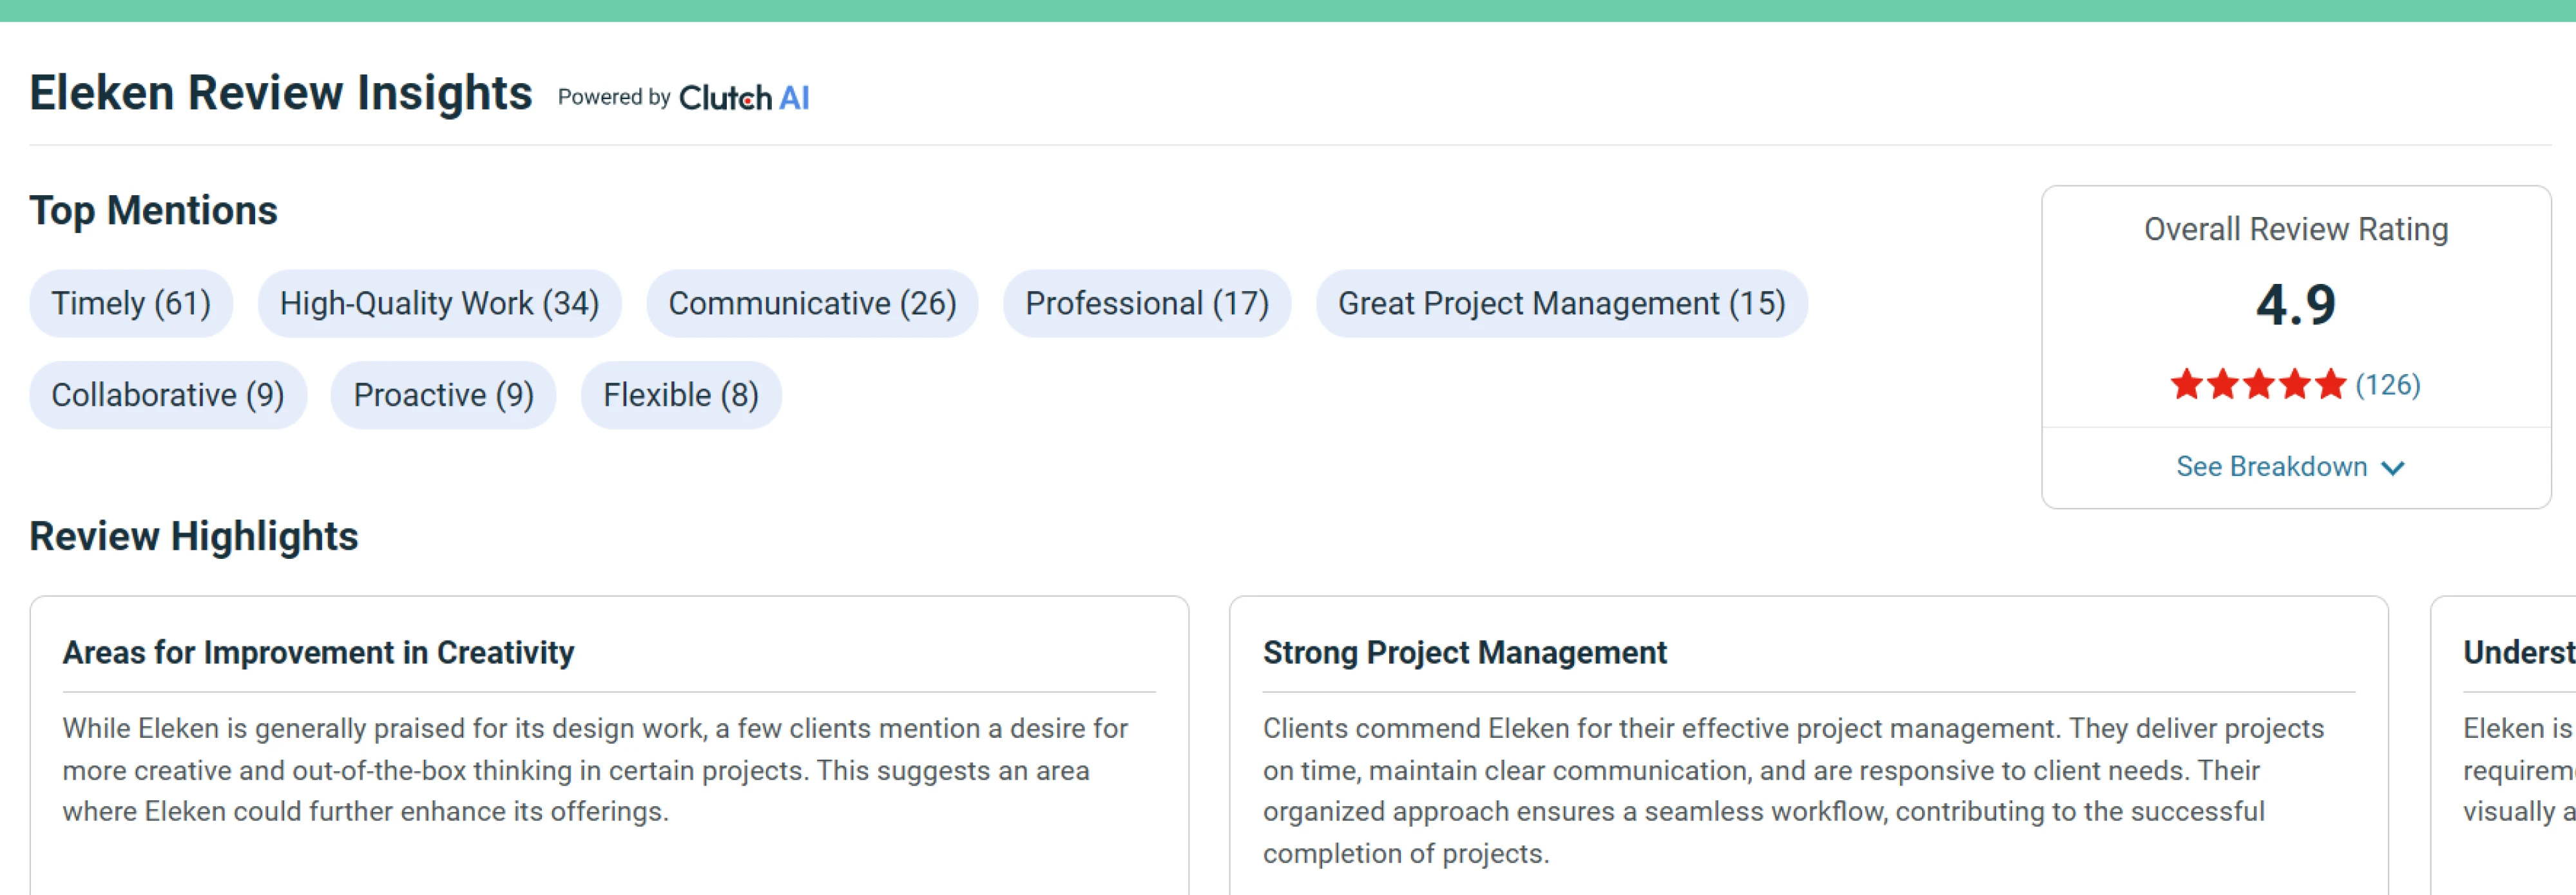Click the red star rating icons
Image resolution: width=2576 pixels, height=895 pixels.
[x=2258, y=384]
